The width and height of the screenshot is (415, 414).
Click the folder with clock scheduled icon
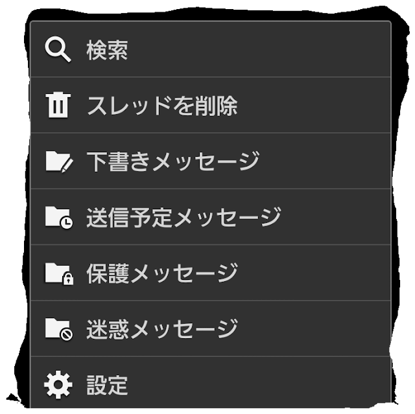(59, 217)
